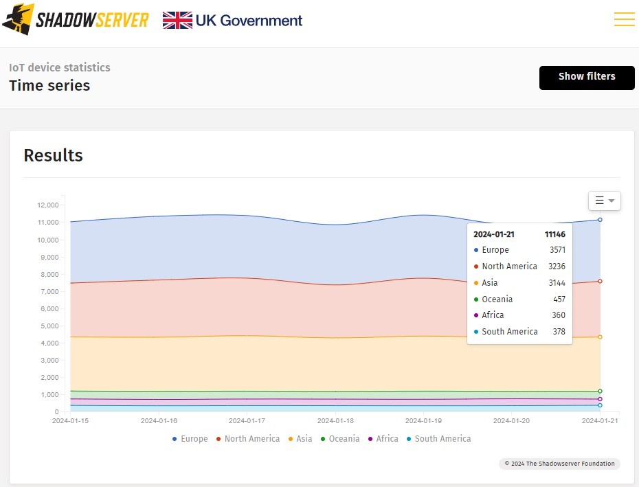The width and height of the screenshot is (639, 487).
Task: Click South America teal data point marker
Action: pyautogui.click(x=600, y=405)
